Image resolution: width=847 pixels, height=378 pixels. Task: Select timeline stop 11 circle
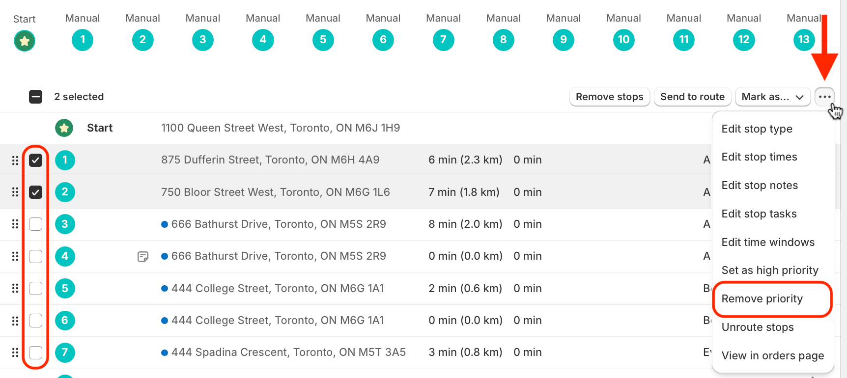684,40
